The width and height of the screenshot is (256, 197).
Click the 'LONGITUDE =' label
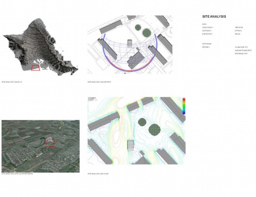click(x=208, y=27)
